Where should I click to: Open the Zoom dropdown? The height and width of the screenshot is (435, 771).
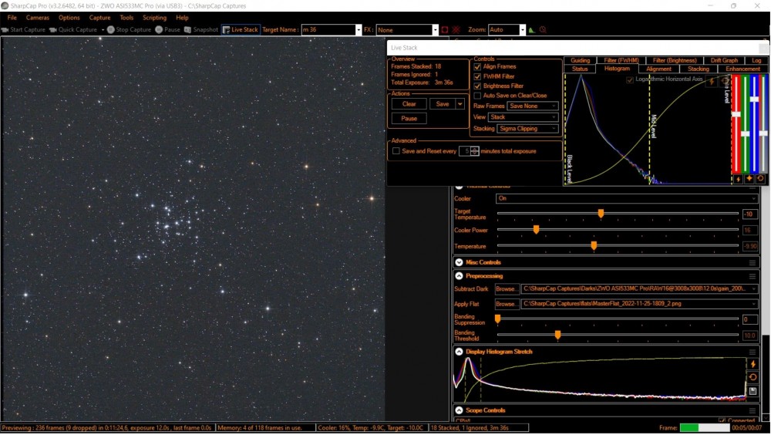tap(522, 30)
